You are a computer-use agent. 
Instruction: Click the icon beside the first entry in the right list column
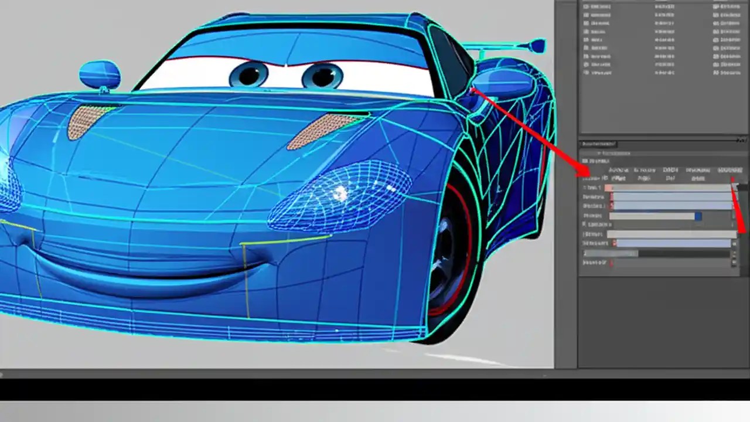click(x=715, y=6)
